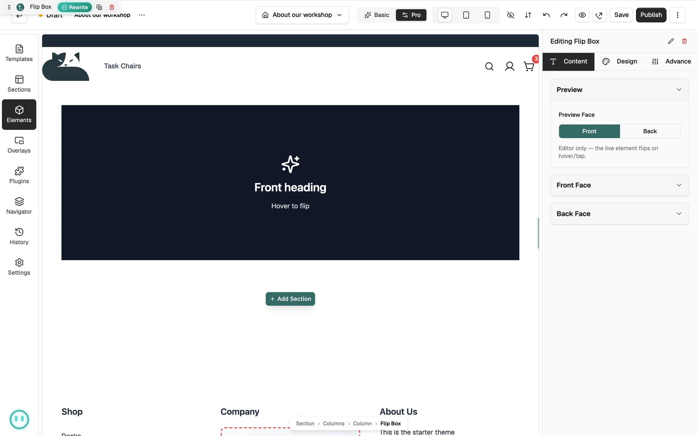Open the Plugins panel
Viewport: 697px width, 436px height.
[19, 175]
